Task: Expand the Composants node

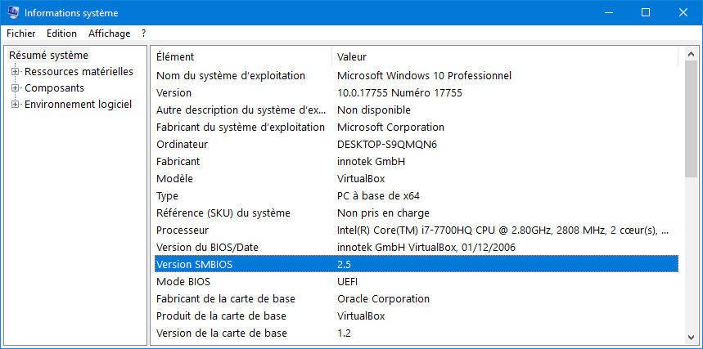Action: click(16, 87)
